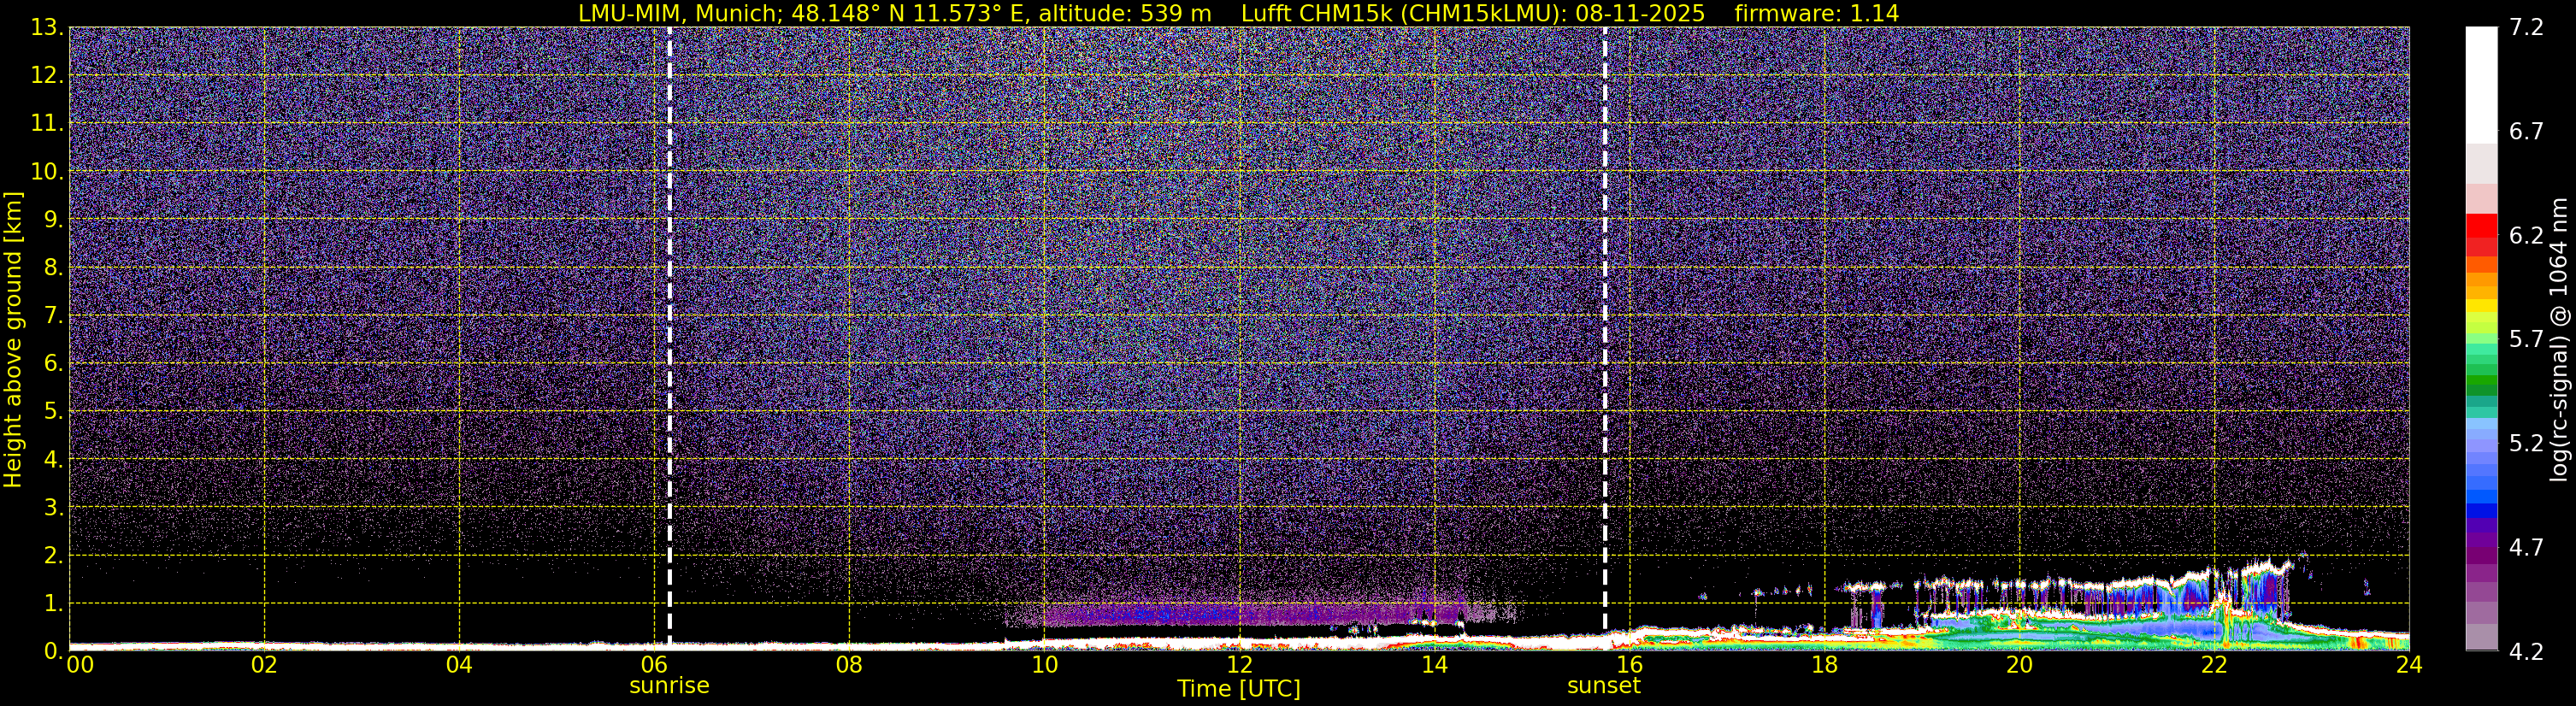
Task: Click the "sunrise" label below the time axis
Action: [669, 686]
